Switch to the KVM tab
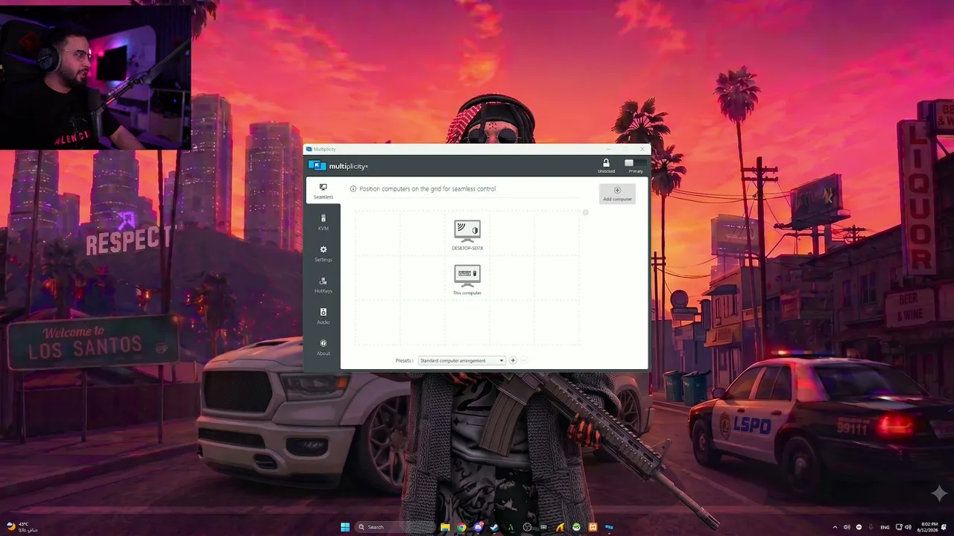This screenshot has width=954, height=536. pos(323,223)
